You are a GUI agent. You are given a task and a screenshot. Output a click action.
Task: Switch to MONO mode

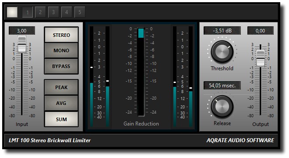click(x=61, y=50)
